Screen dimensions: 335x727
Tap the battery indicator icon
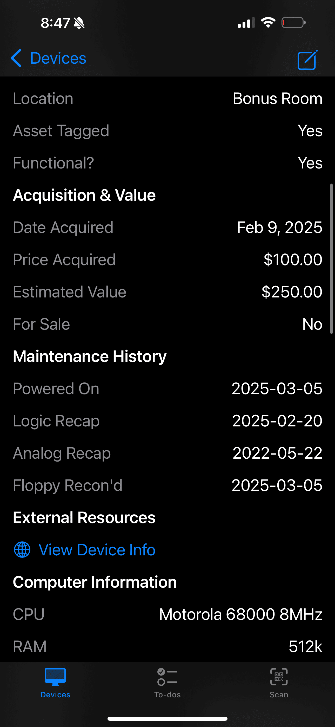[x=293, y=23]
